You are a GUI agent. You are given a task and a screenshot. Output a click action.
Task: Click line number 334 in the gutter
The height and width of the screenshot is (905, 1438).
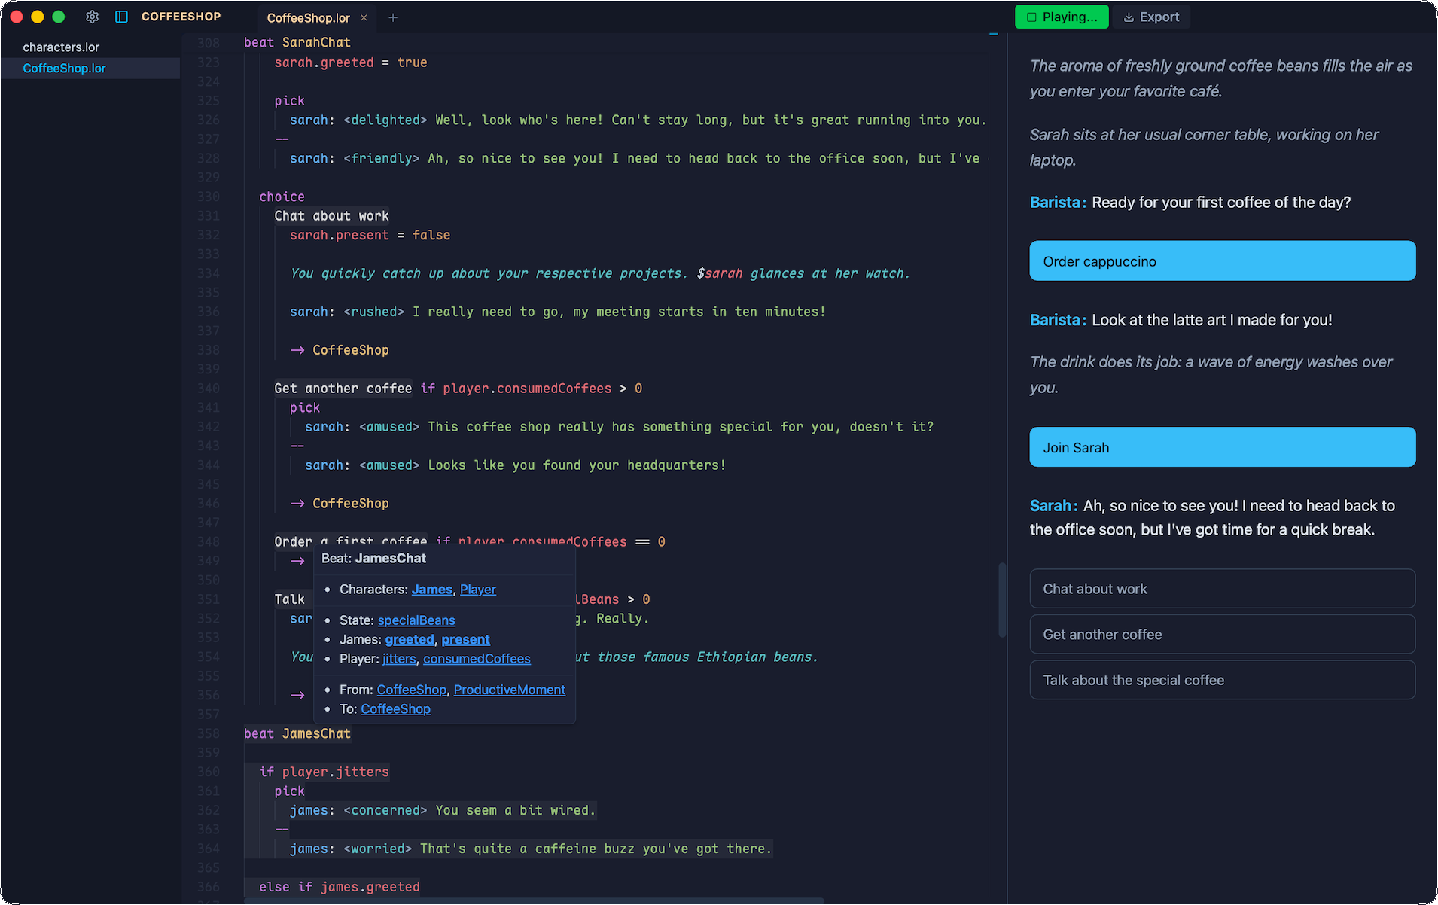(x=208, y=273)
